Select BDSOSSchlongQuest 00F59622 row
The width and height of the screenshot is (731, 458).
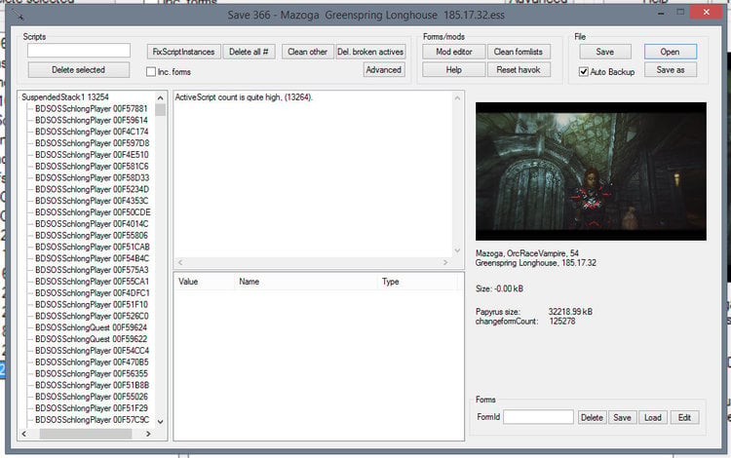(91, 339)
